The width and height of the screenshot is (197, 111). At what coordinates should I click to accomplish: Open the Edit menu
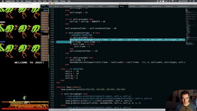click(22, 1)
